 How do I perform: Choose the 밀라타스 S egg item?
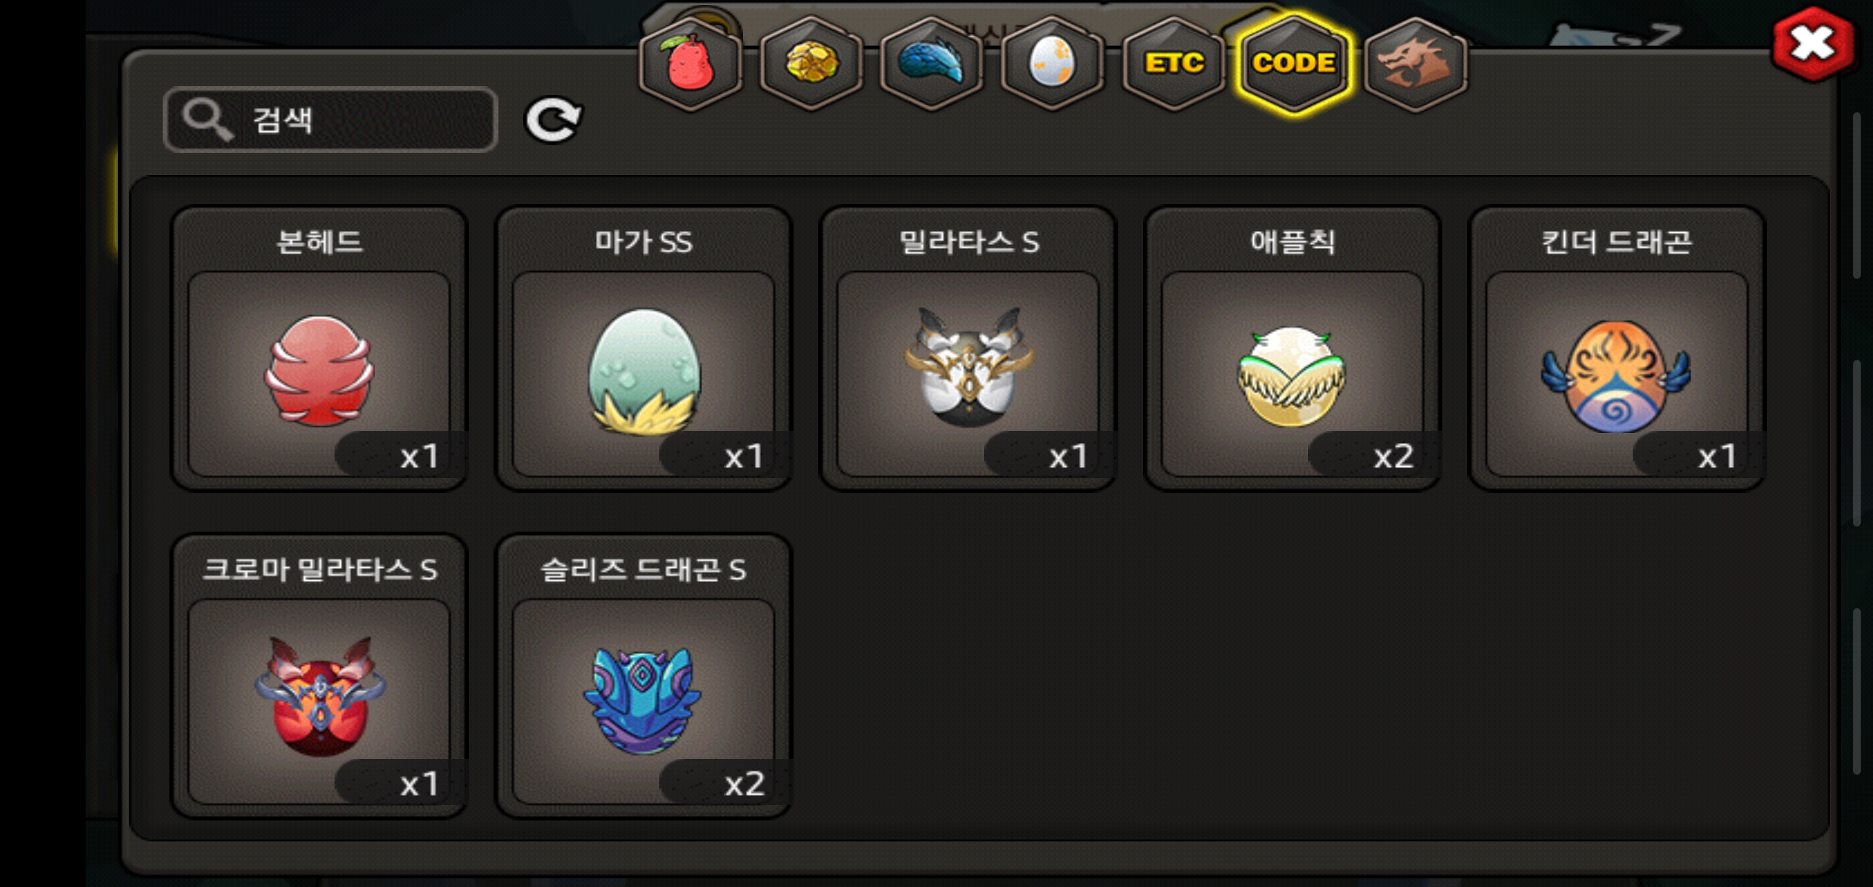click(967, 348)
